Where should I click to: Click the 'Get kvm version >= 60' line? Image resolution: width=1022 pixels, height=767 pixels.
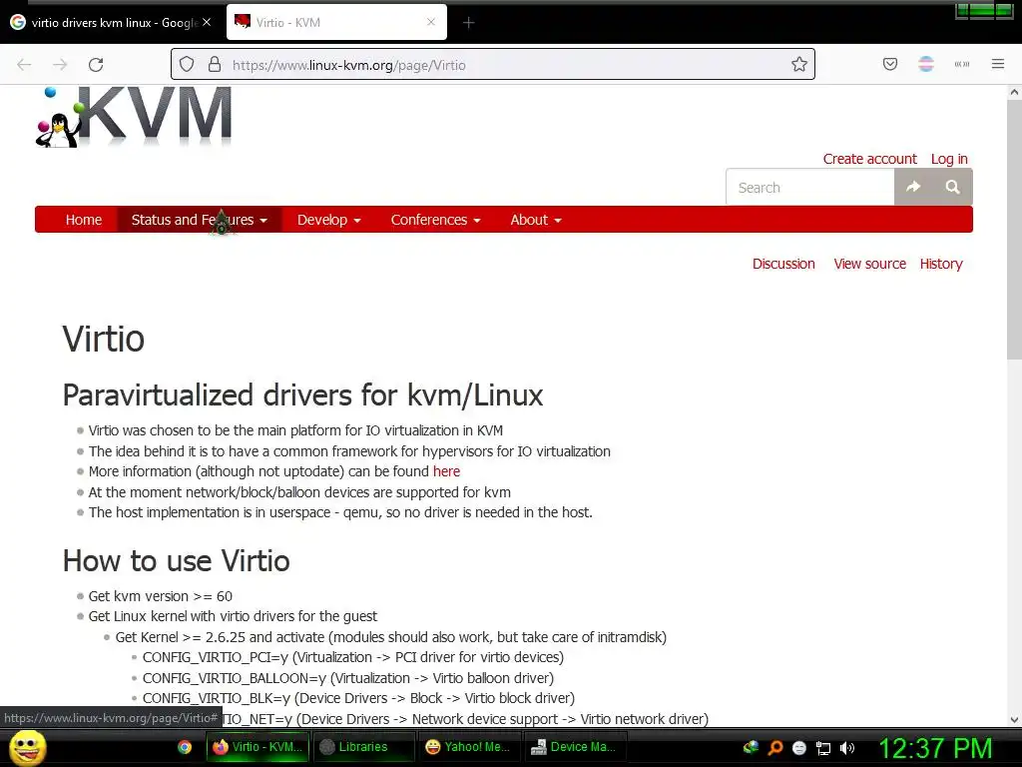click(161, 596)
